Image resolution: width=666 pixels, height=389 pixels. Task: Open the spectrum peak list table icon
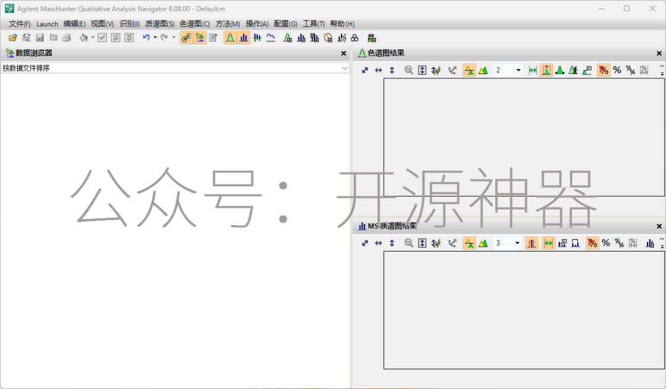(301, 38)
